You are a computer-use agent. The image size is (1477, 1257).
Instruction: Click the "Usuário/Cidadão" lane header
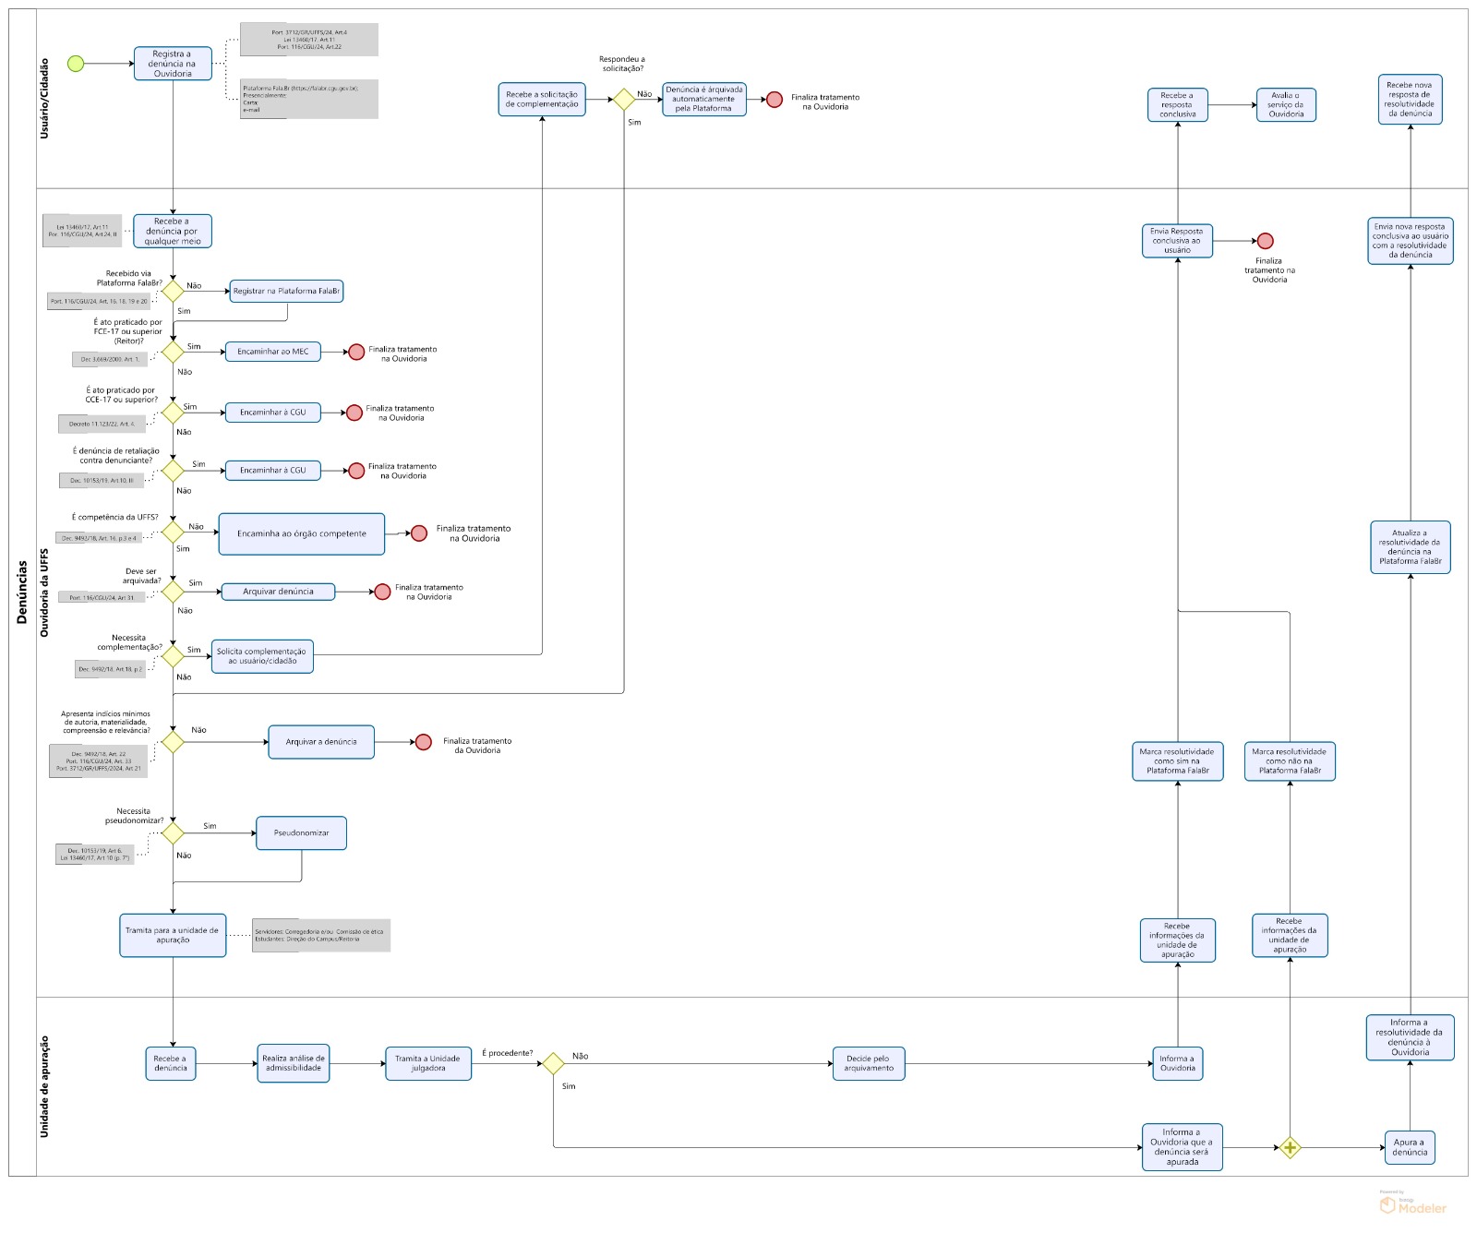tap(44, 99)
